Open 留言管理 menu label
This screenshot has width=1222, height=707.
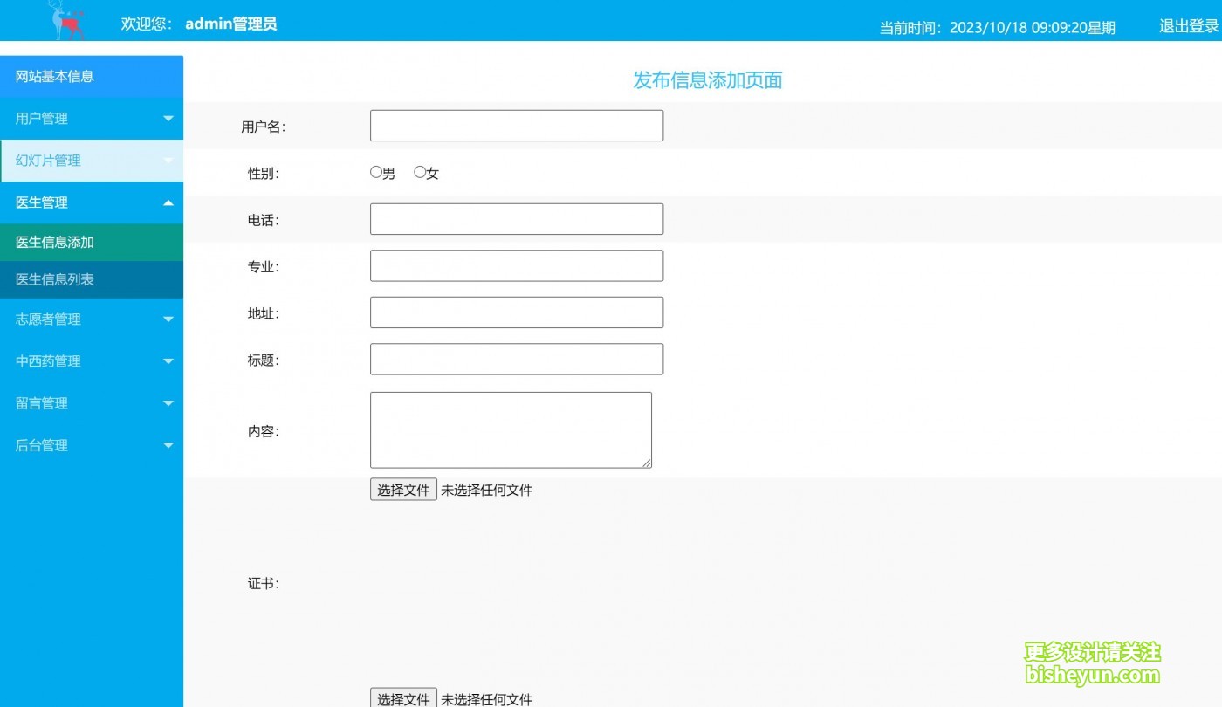click(x=42, y=403)
